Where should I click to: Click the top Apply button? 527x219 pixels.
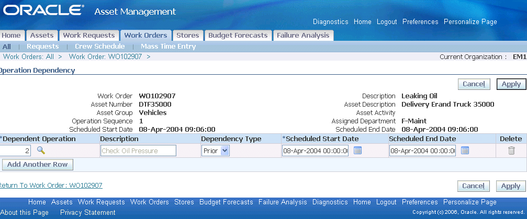(x=511, y=84)
